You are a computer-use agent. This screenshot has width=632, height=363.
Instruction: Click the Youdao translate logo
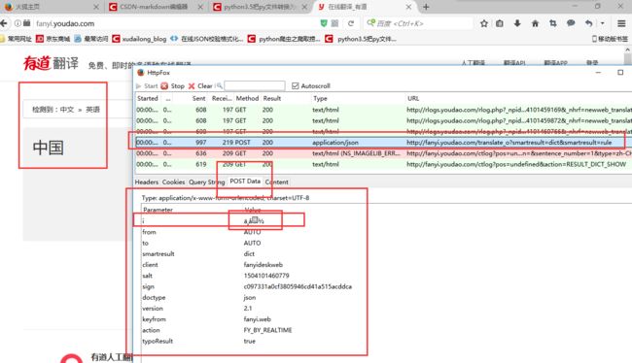click(51, 63)
